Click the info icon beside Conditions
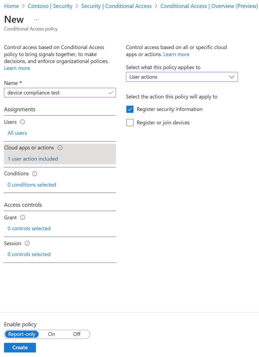The image size is (259, 357). click(35, 173)
